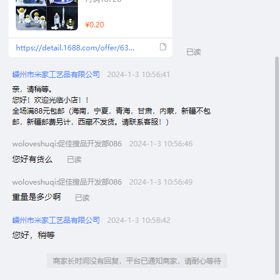
Task: Select the message 重量是多少啊
Action: tap(37, 197)
